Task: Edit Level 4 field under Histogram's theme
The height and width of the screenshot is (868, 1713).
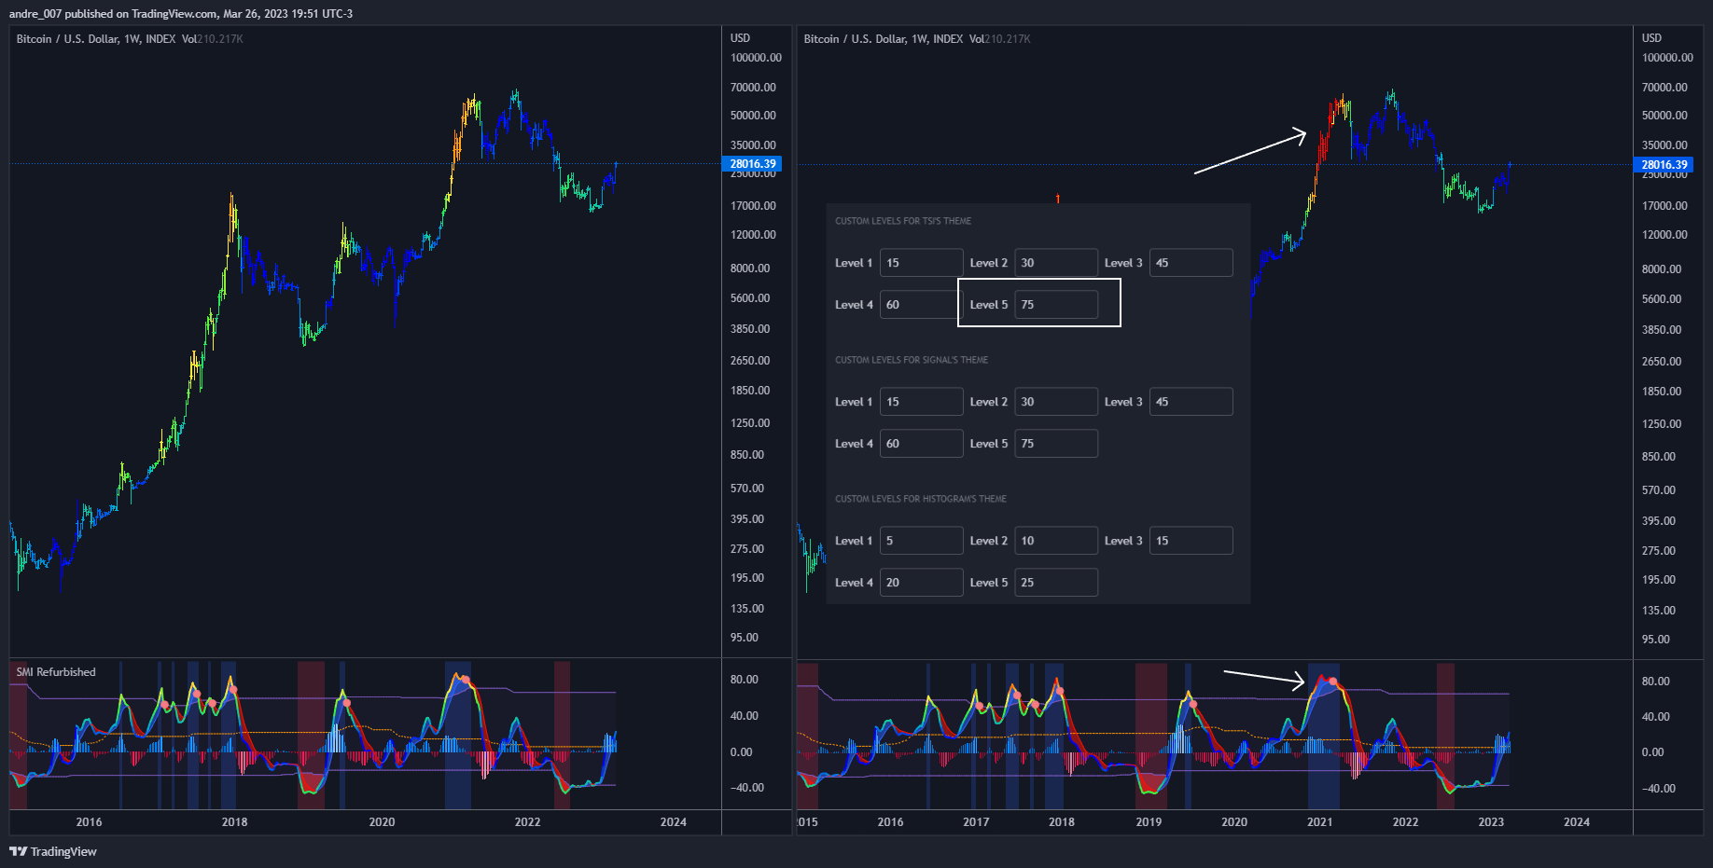Action: click(x=922, y=583)
